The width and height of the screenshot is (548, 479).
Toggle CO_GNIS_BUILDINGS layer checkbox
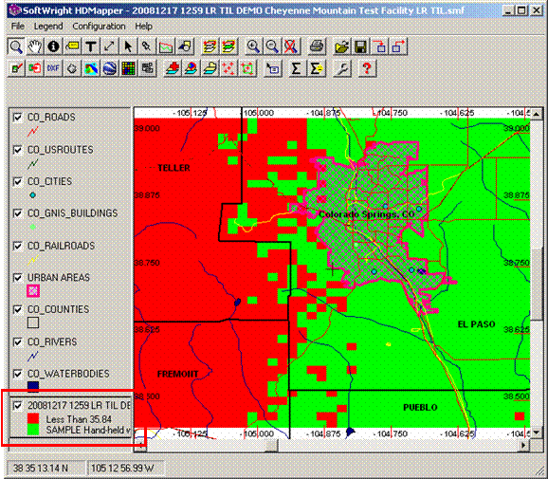pos(17,213)
